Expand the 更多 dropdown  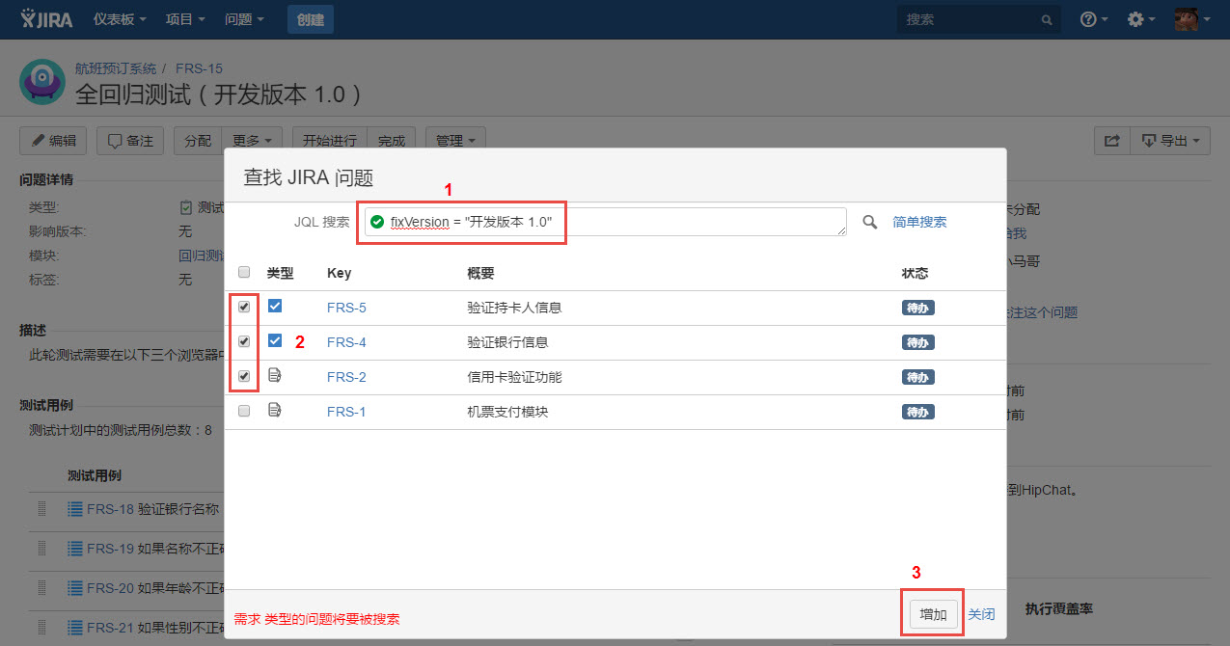253,141
